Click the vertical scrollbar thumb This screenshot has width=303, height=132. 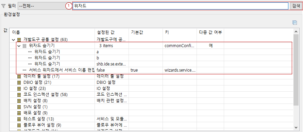[x=296, y=70]
